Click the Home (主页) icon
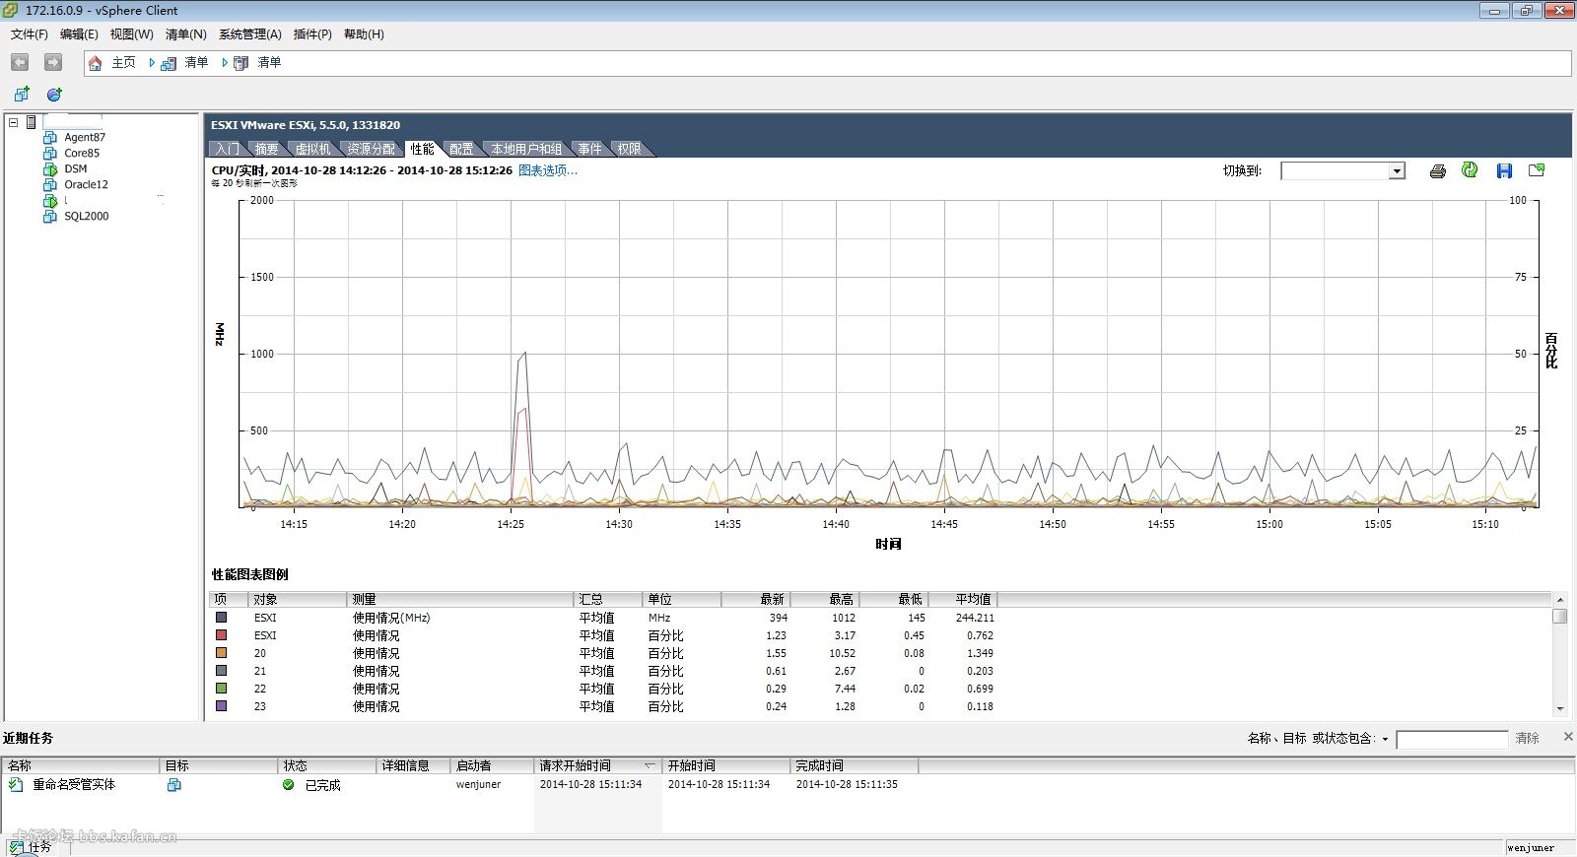The height and width of the screenshot is (857, 1577). point(96,63)
